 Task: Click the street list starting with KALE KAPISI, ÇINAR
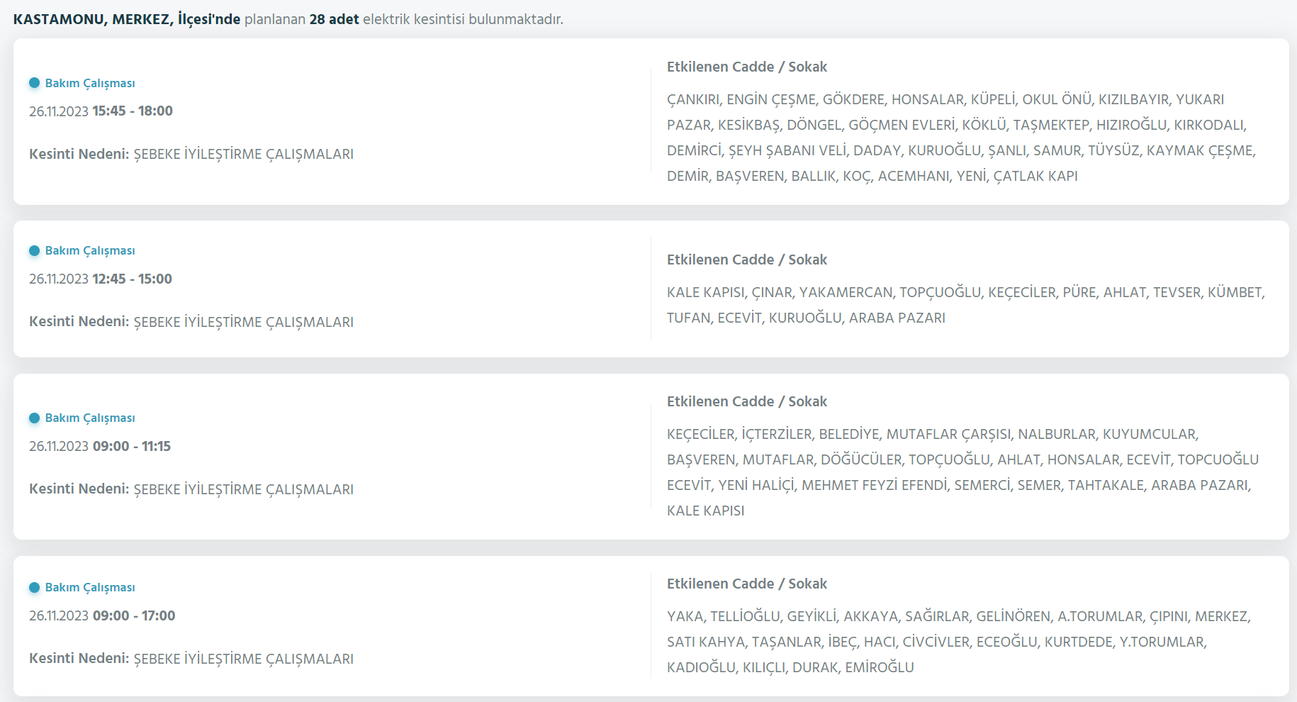pos(966,305)
